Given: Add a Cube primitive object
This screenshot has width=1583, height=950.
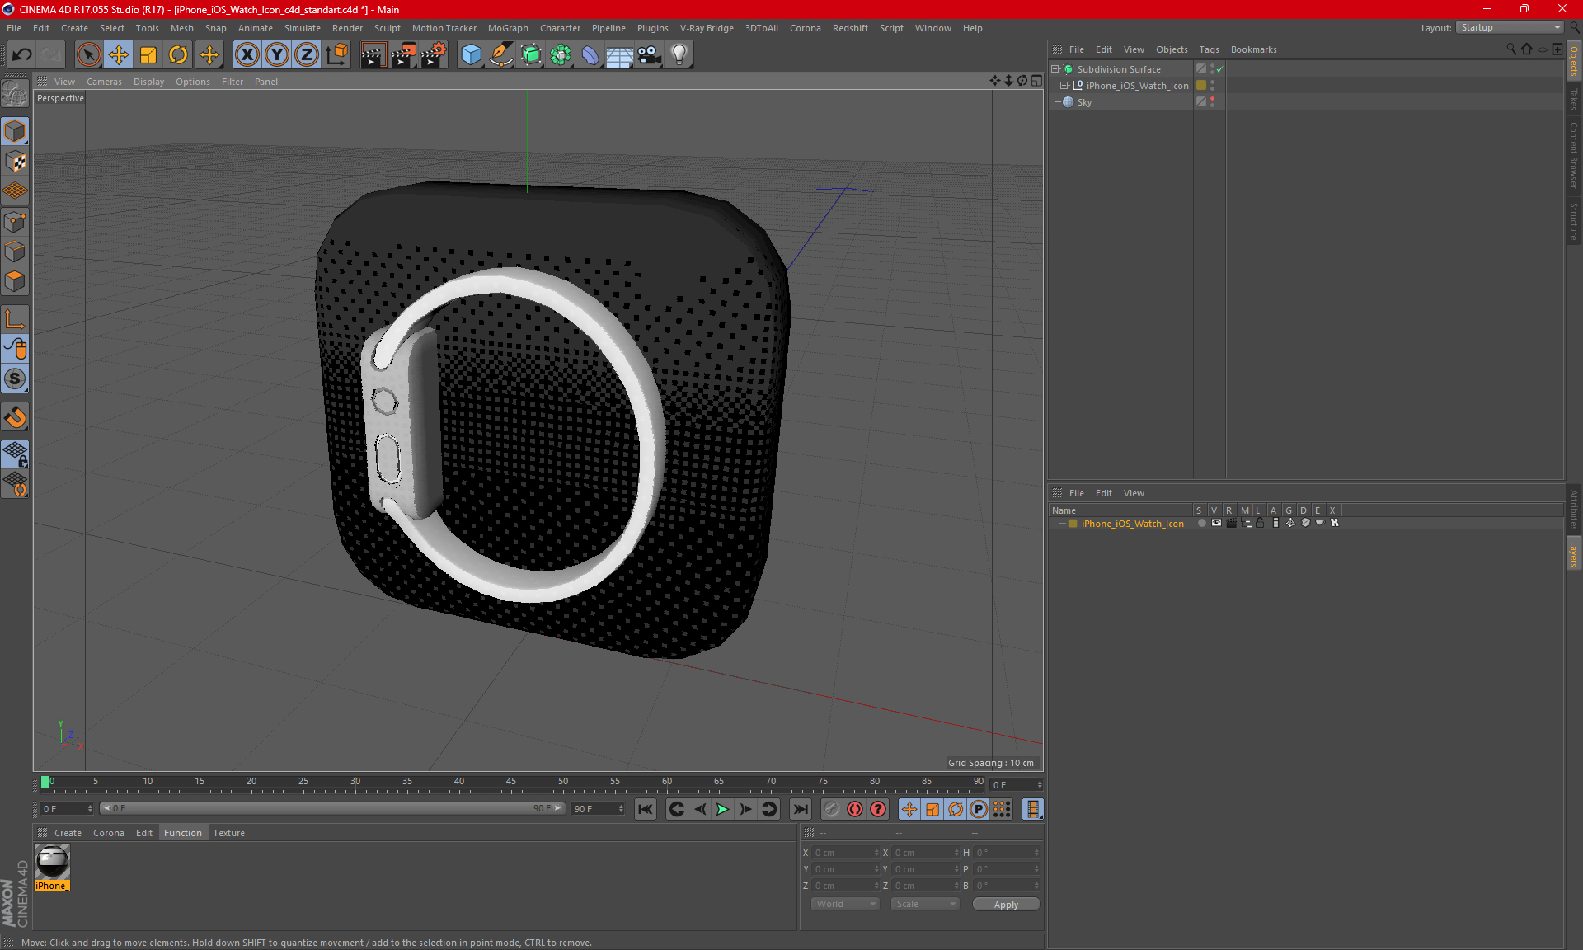Looking at the screenshot, I should (x=471, y=55).
